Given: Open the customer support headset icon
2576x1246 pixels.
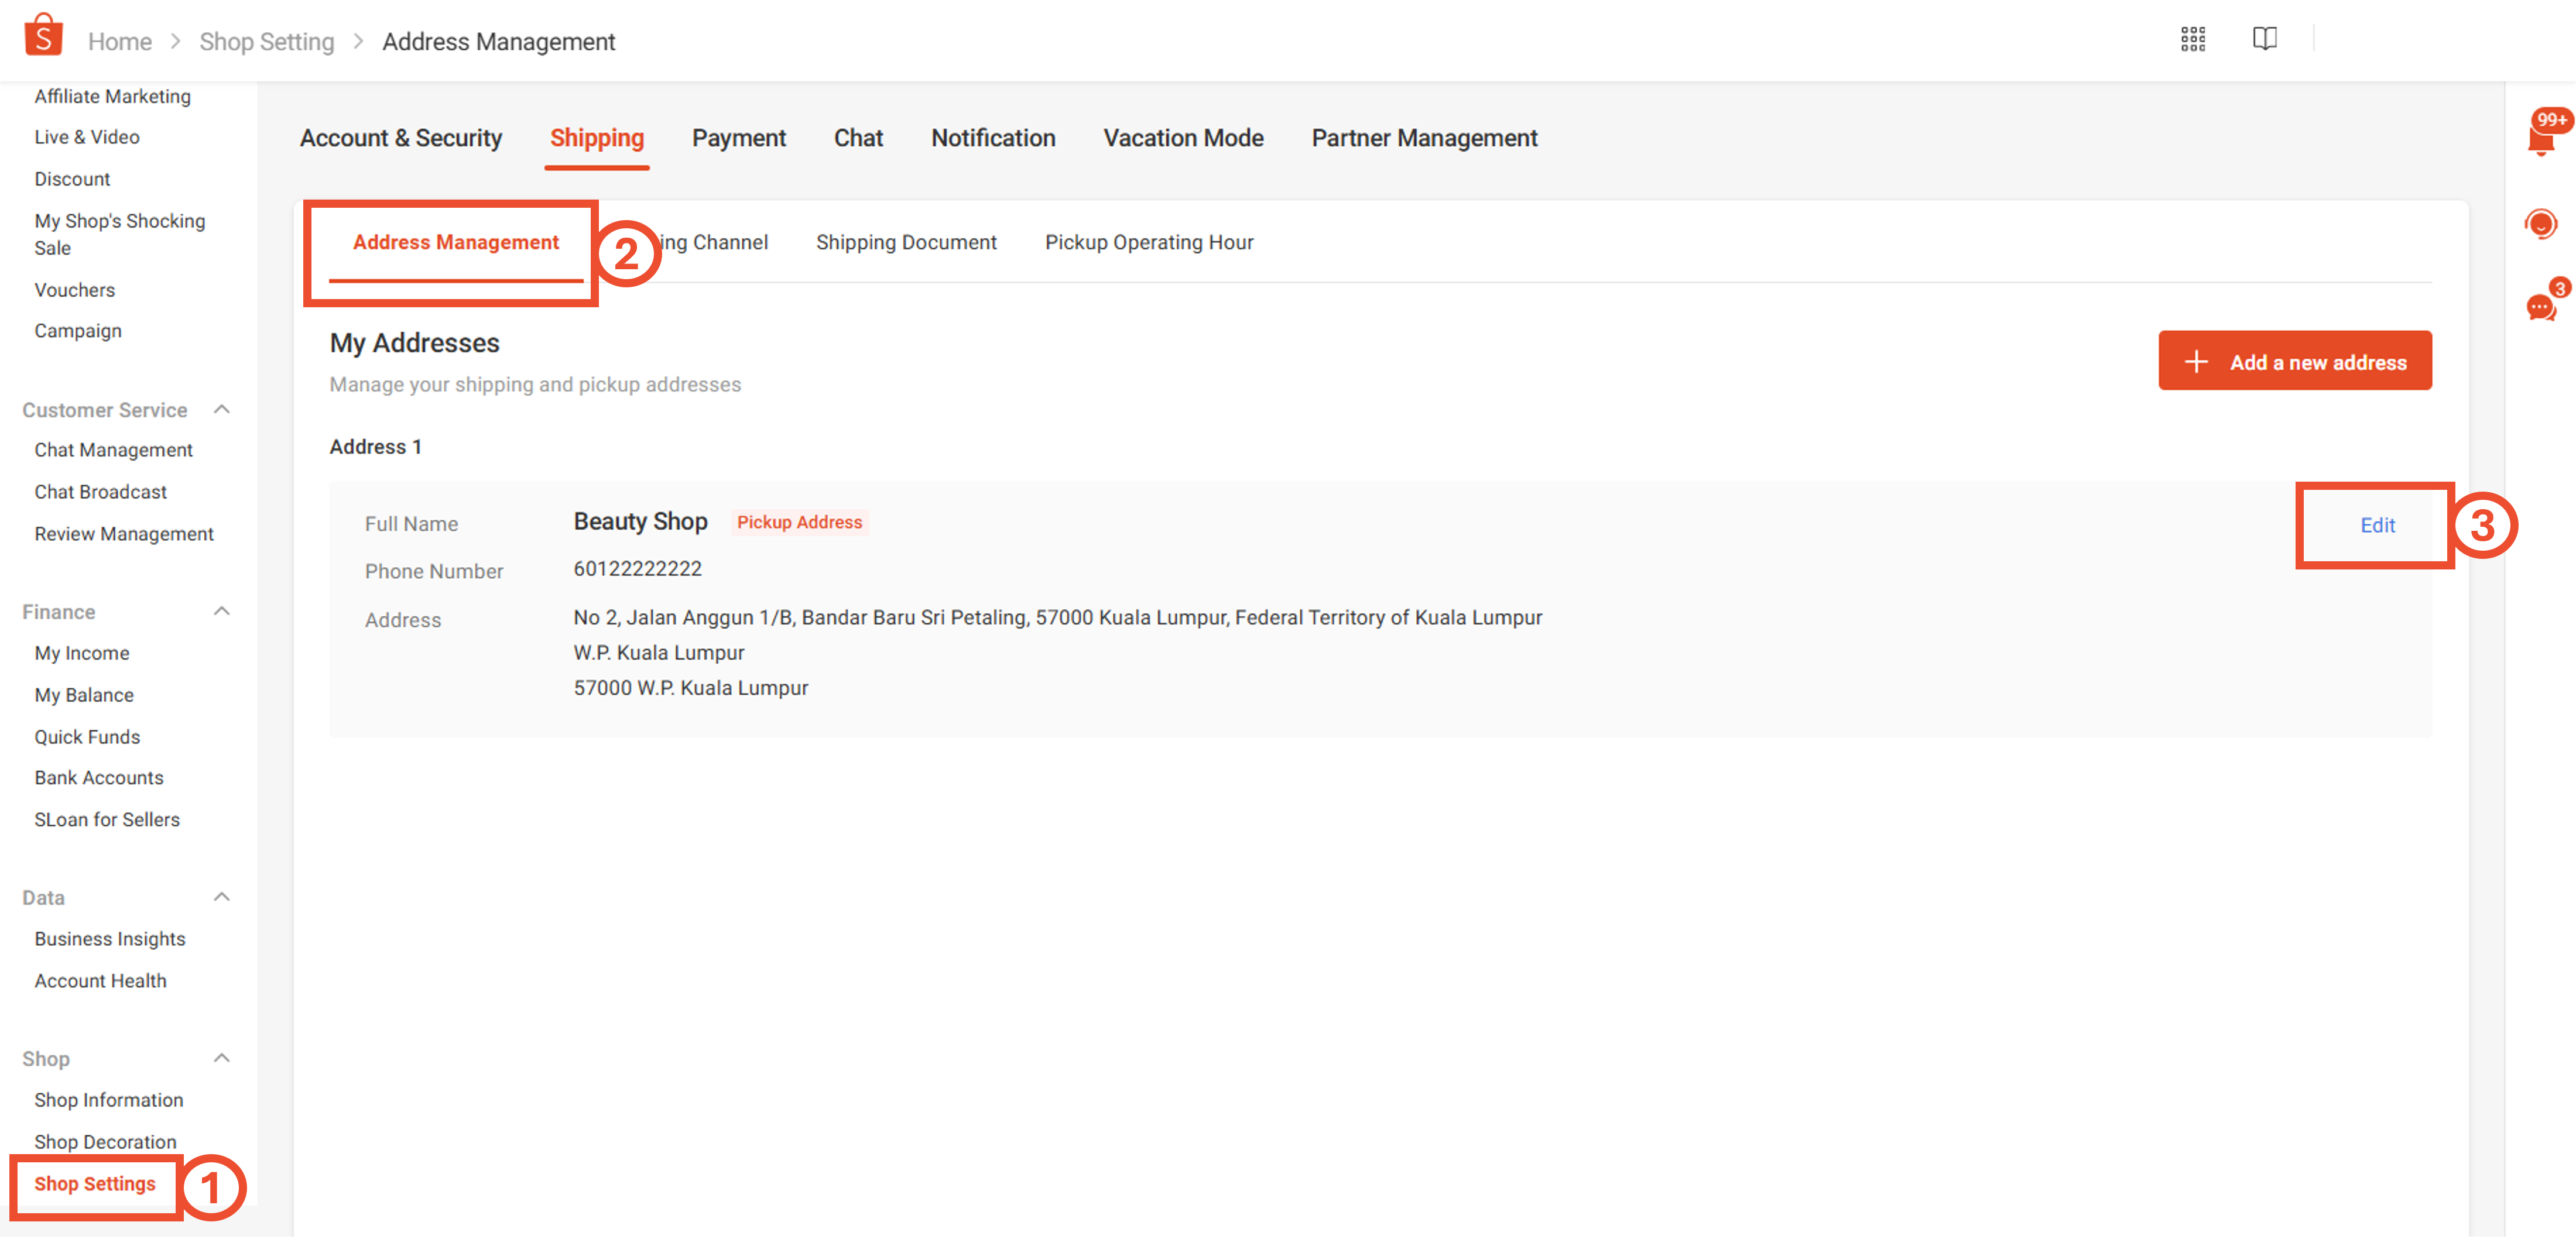Looking at the screenshot, I should tap(2540, 223).
